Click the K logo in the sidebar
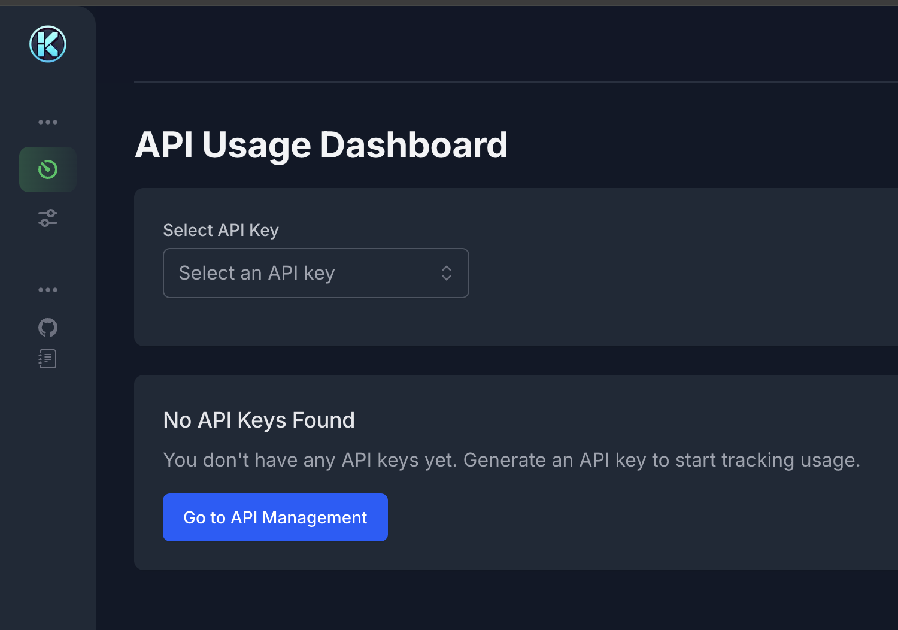Image resolution: width=898 pixels, height=630 pixels. click(x=48, y=44)
